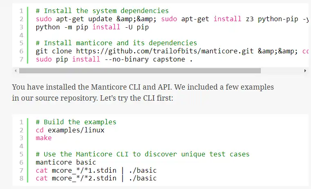Click line number 8 in the second code block
Viewport: 311px width, 189px height.
(21, 178)
